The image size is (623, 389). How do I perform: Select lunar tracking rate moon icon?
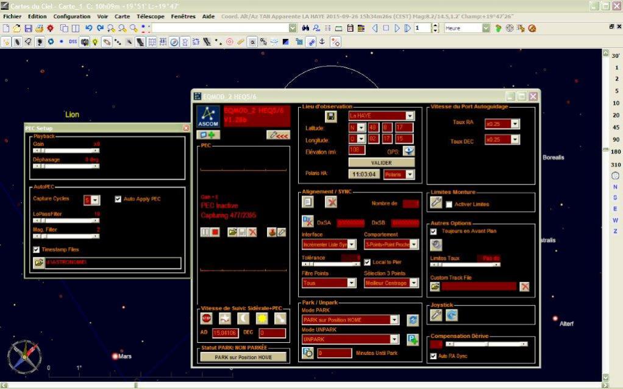tap(243, 318)
